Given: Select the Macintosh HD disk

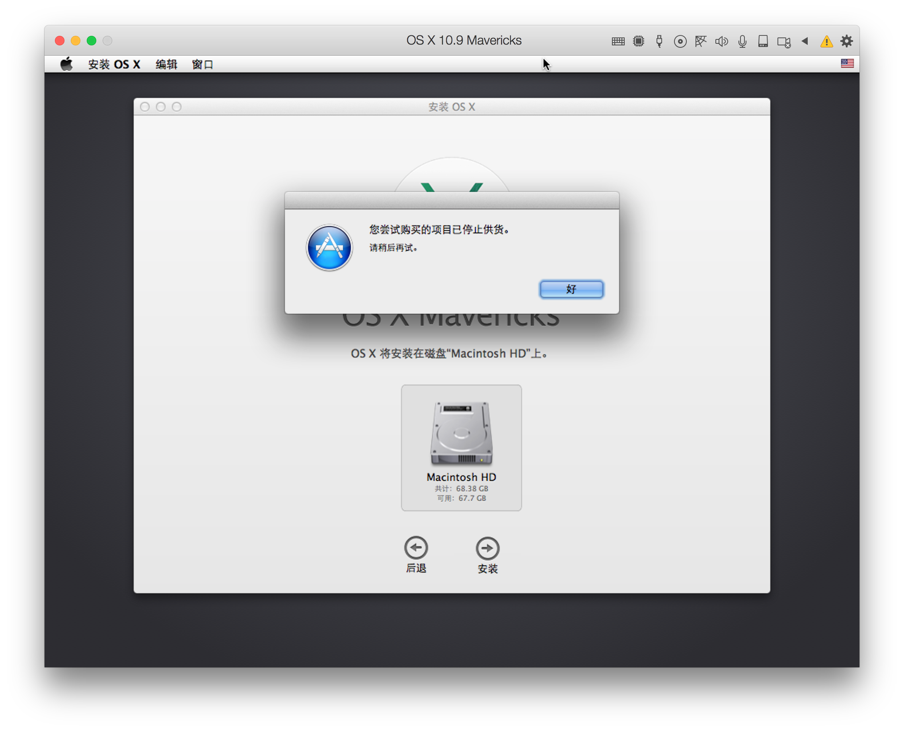Looking at the screenshot, I should tap(461, 447).
